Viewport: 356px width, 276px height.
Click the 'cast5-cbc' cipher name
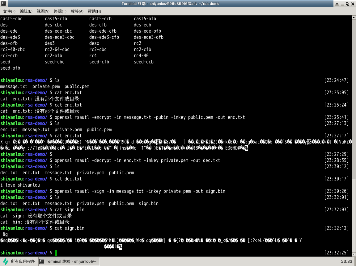[11, 19]
